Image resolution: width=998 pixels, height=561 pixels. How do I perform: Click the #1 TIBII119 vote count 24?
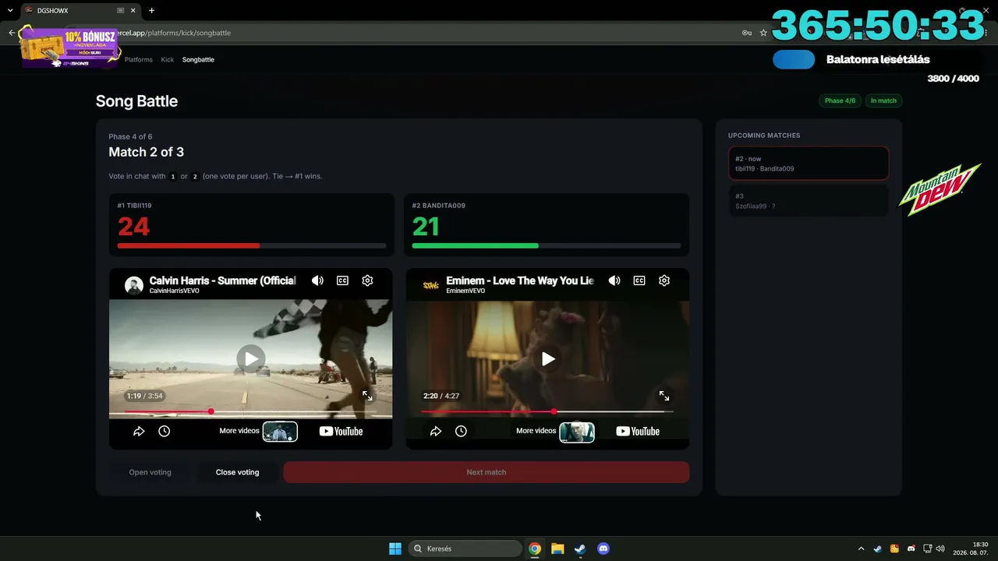[133, 227]
